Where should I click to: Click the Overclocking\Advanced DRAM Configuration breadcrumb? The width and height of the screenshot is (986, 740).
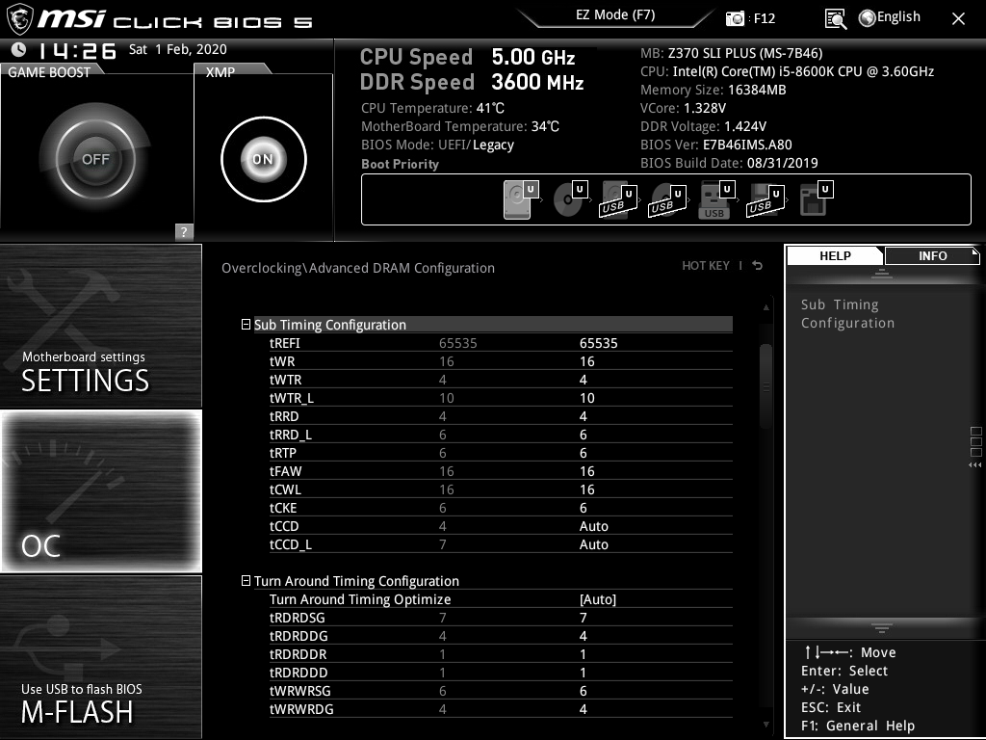358,268
